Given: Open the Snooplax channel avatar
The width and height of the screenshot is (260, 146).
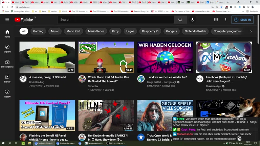Looking at the screenshot, I should click(82, 79).
